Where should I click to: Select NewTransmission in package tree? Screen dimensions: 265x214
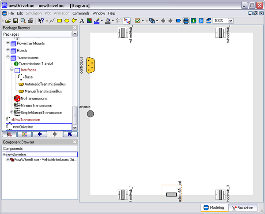26,120
